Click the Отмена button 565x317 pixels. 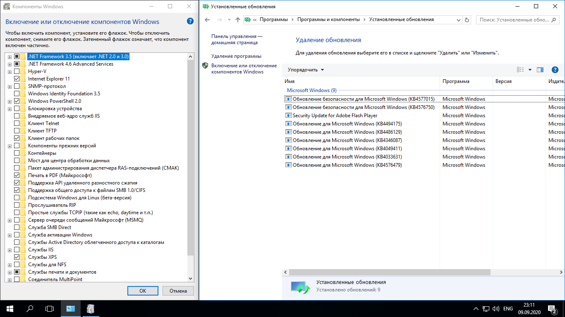[x=178, y=291]
